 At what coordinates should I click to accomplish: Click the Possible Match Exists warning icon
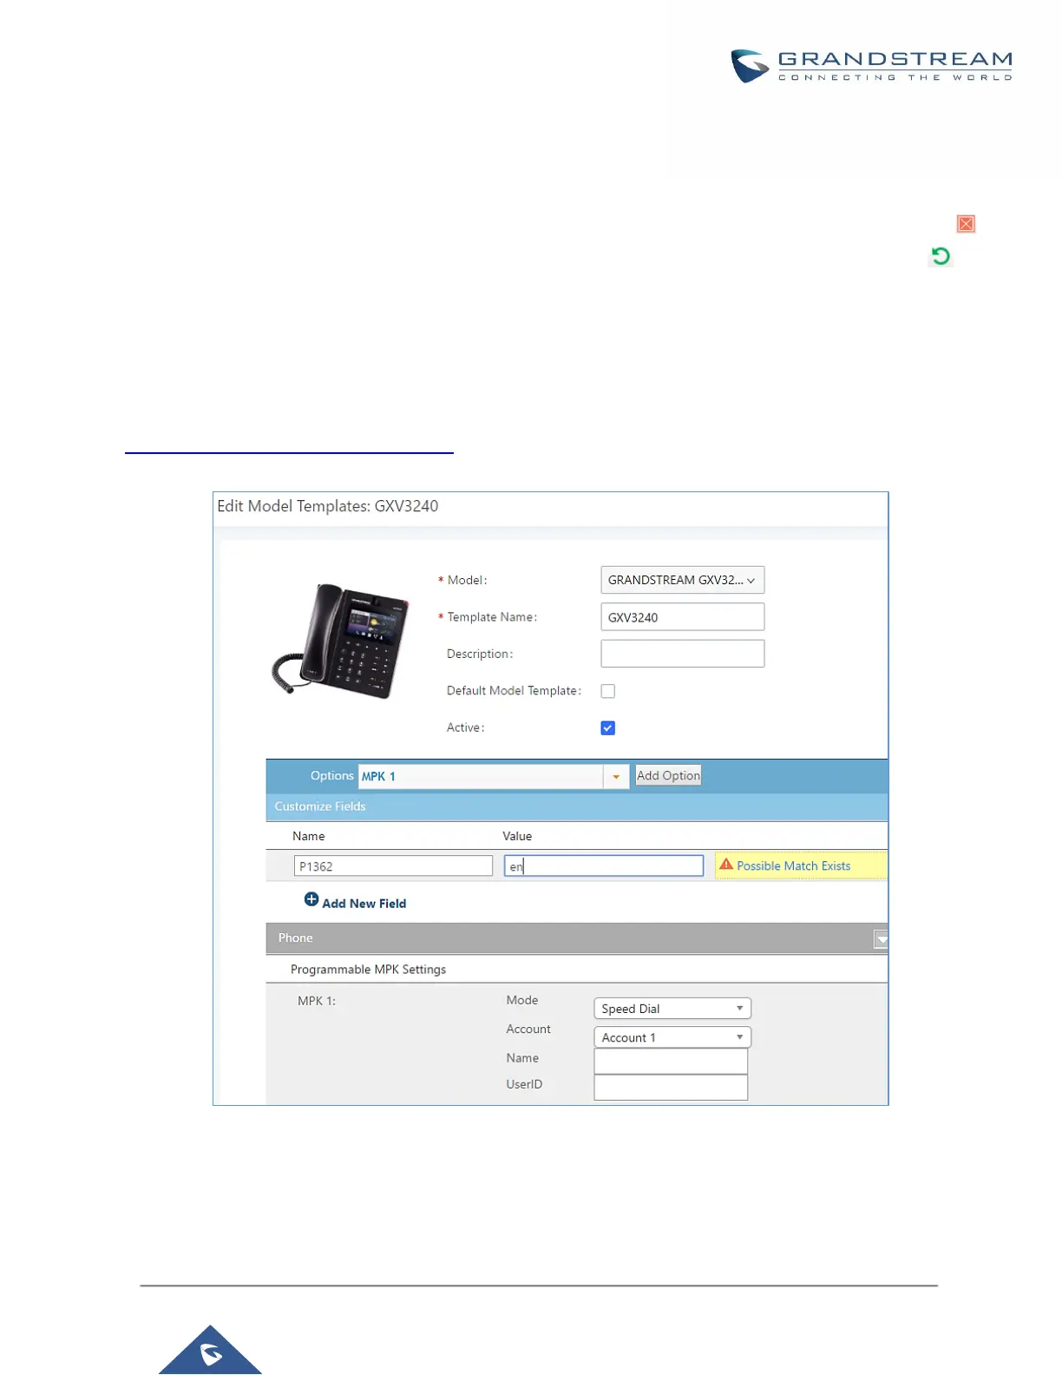pos(726,865)
